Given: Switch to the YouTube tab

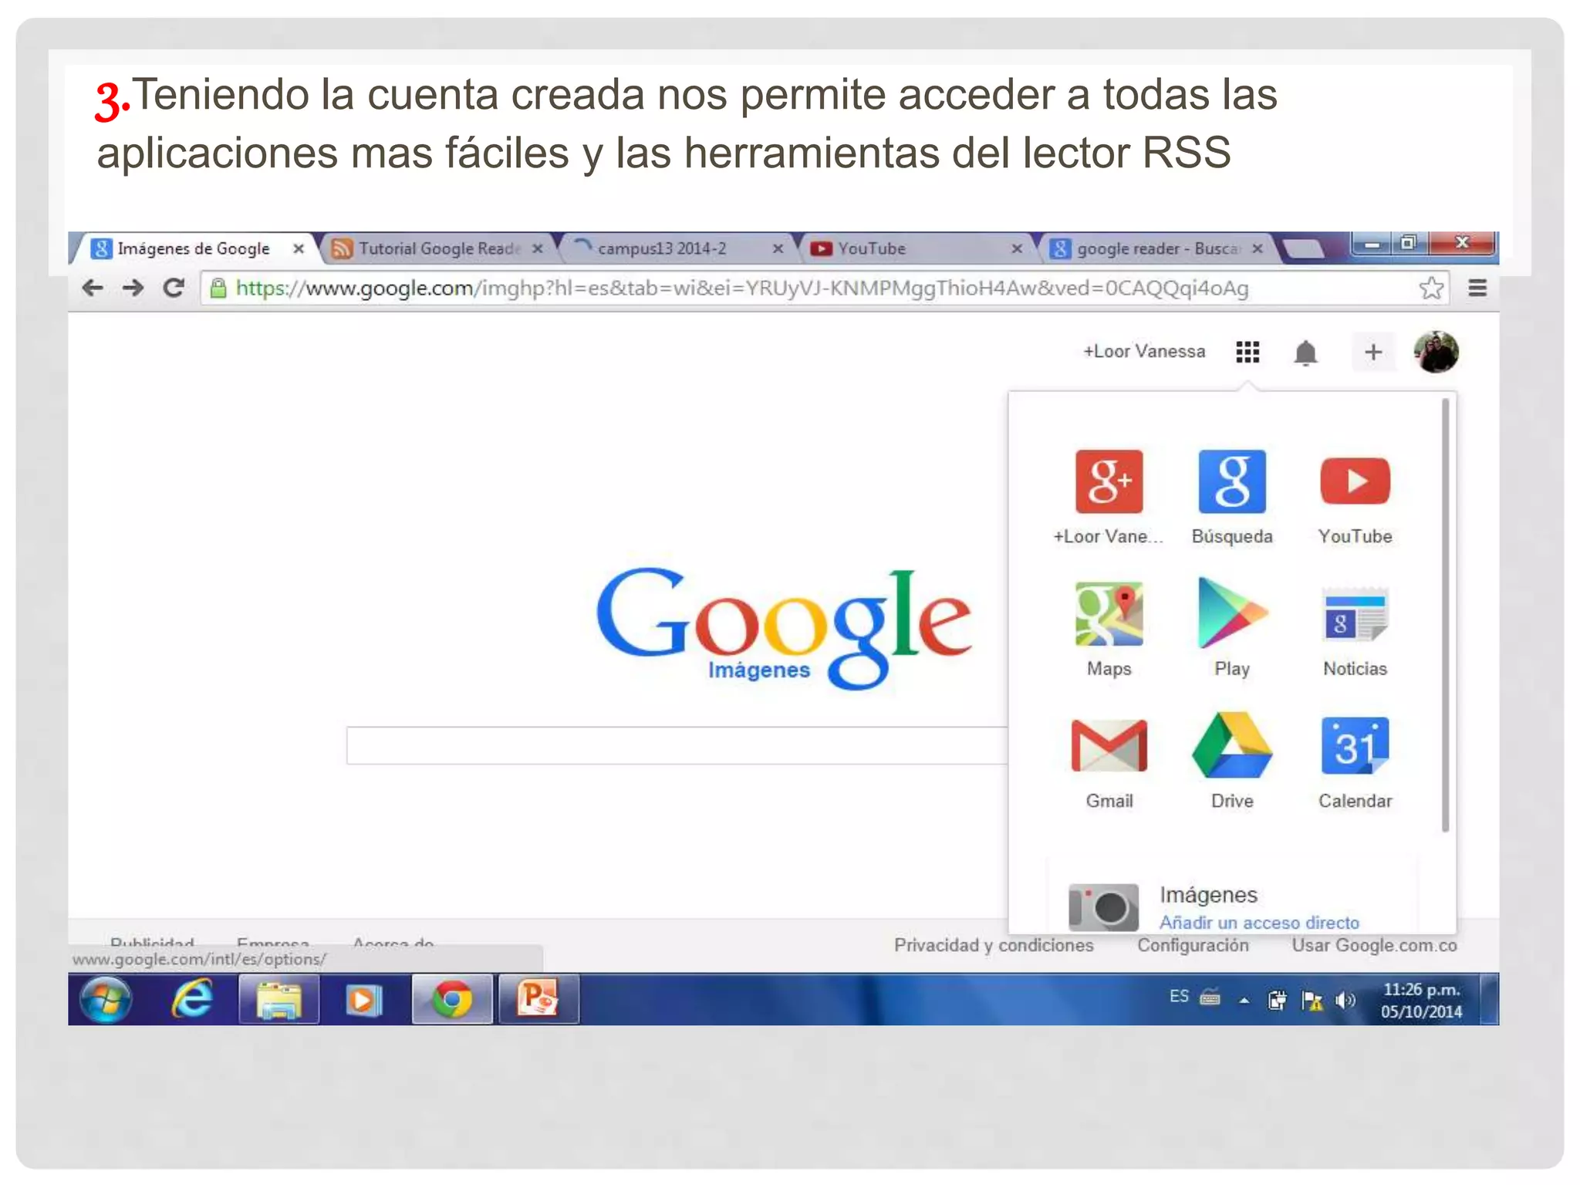Looking at the screenshot, I should [x=918, y=248].
